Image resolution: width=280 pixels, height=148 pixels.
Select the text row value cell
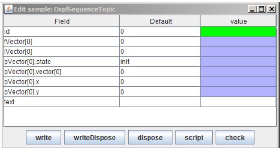[238, 102]
